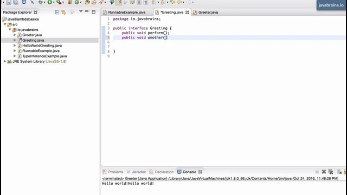The height and width of the screenshot is (195, 347).
Task: Open the Javadoc view tab
Action: 139,172
